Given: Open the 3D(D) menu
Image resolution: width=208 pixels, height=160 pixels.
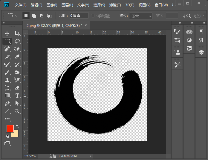Looking at the screenshot, I should pyautogui.click(x=130, y=5).
